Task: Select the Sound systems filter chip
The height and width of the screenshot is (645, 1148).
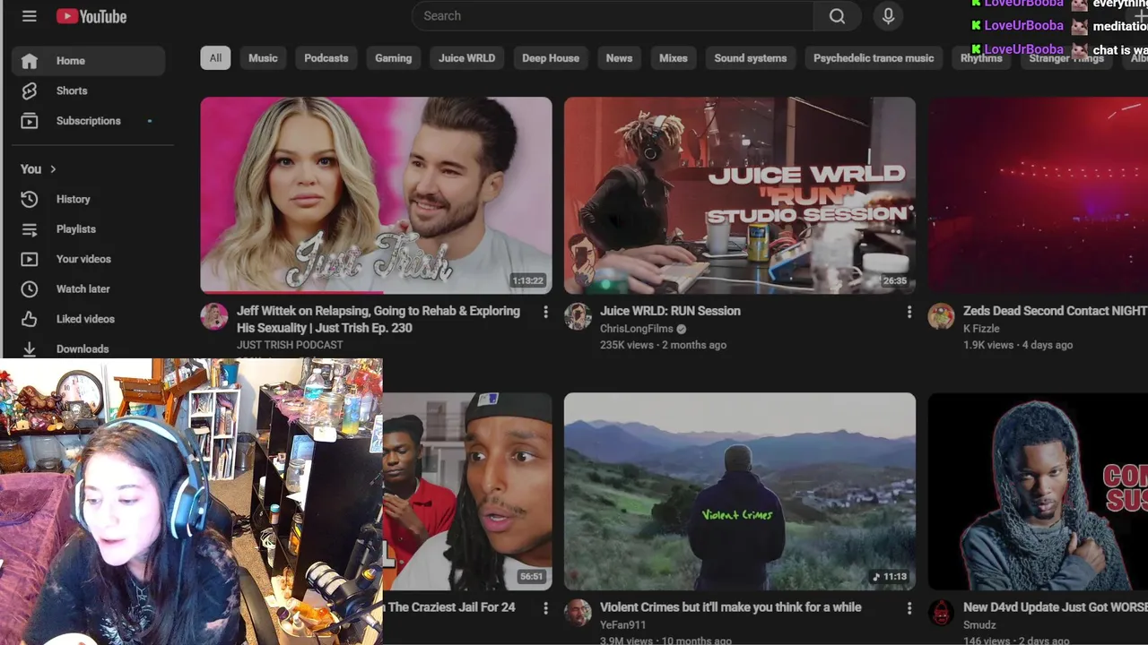Action: pyautogui.click(x=750, y=58)
